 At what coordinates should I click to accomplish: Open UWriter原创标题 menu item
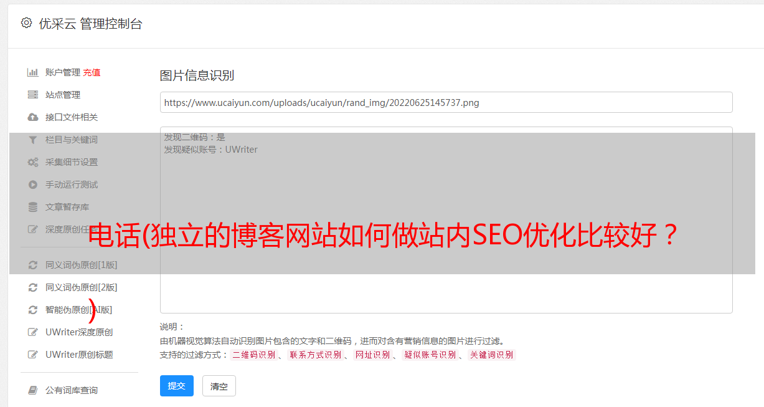(79, 355)
